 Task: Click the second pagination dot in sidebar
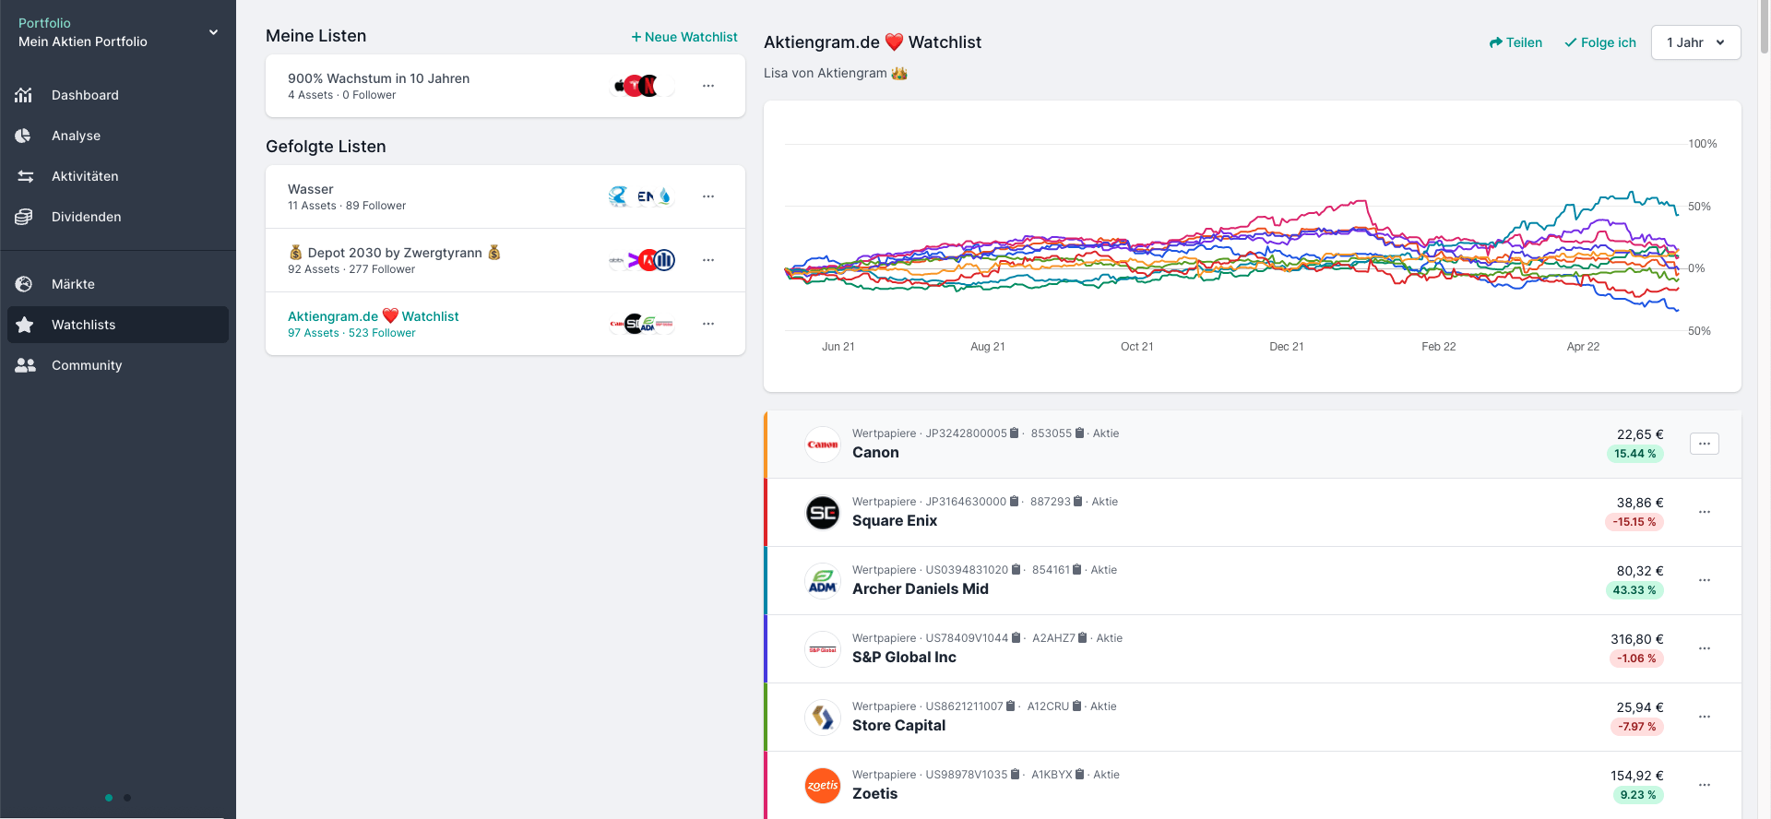click(x=127, y=798)
